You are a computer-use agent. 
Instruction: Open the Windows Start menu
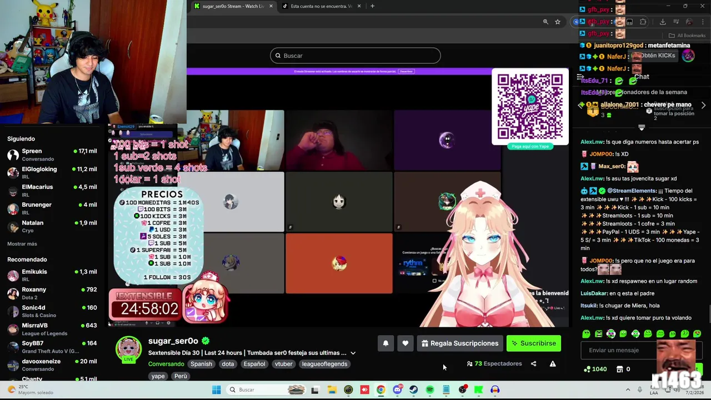pos(216,389)
